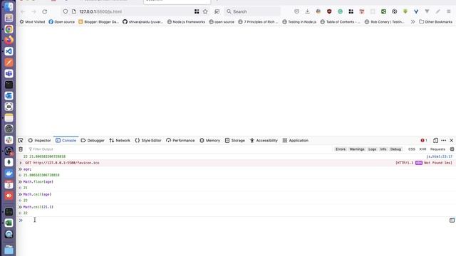Open the Memory tab
Image resolution: width=456 pixels, height=256 pixels.
[210, 141]
